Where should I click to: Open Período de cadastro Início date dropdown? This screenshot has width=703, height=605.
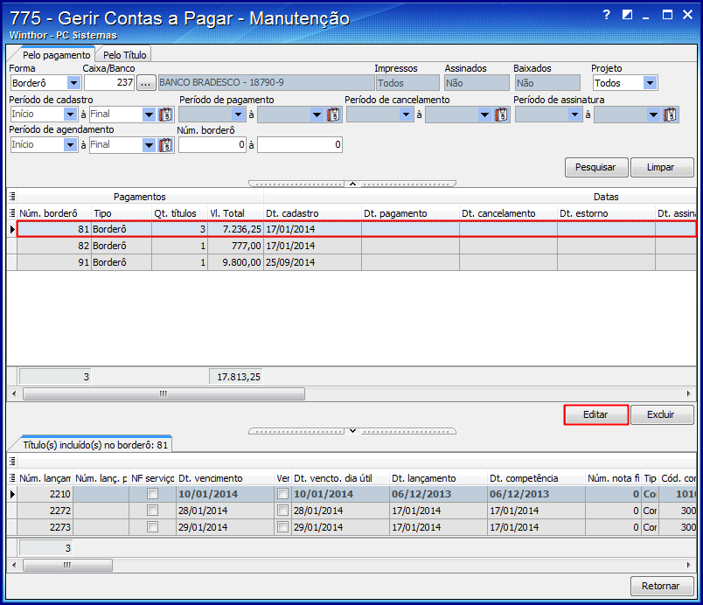(70, 115)
